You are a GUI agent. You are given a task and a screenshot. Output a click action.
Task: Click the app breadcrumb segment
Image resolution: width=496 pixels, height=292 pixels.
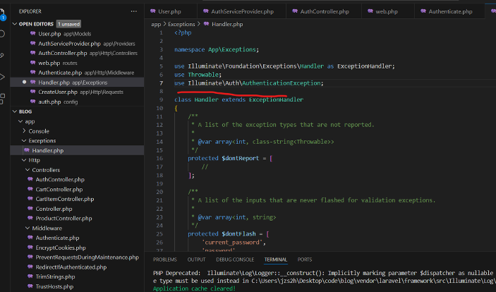156,24
